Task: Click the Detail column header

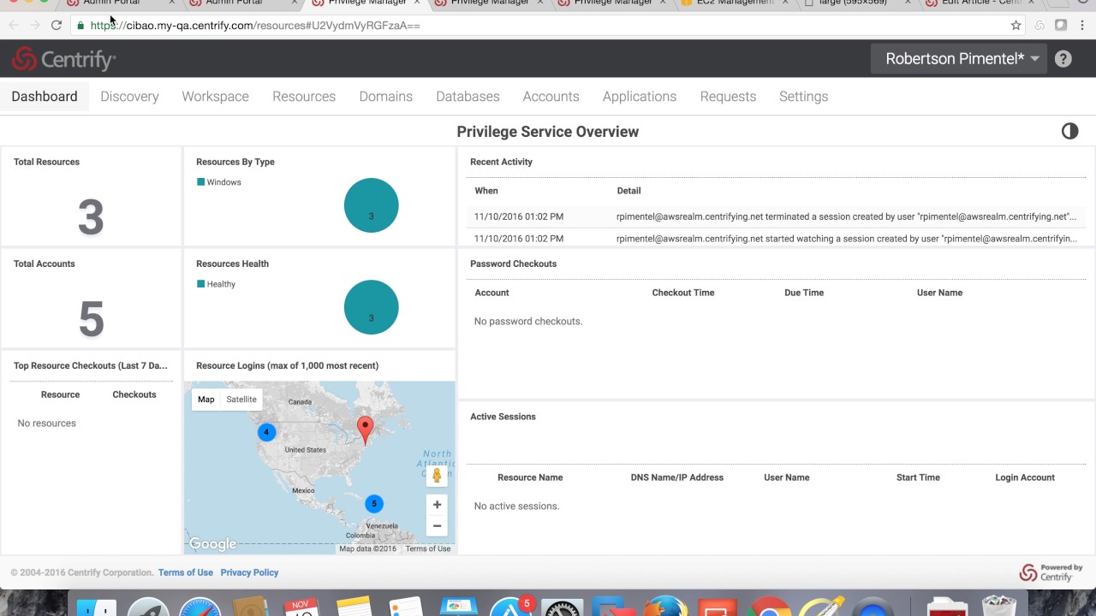Action: 628,191
